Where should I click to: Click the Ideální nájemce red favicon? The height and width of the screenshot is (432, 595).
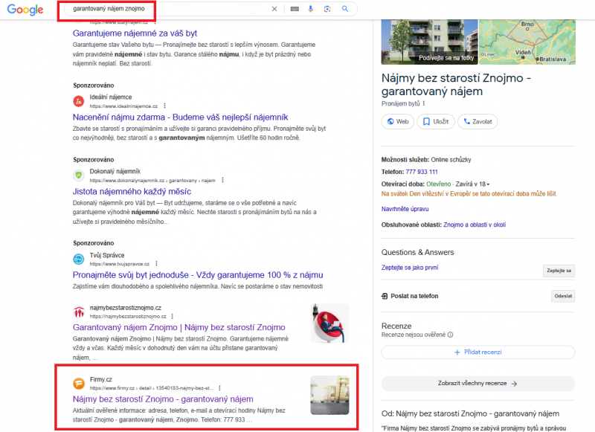coord(79,101)
